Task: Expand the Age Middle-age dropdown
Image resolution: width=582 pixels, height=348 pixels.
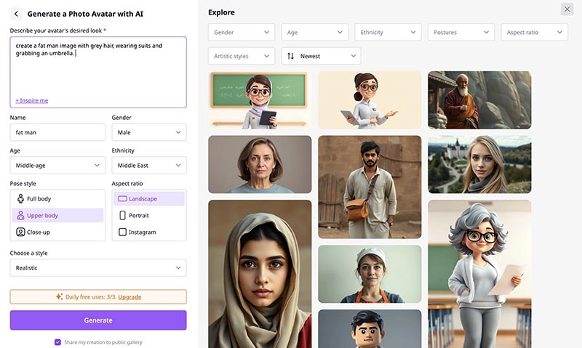Action: pos(57,166)
